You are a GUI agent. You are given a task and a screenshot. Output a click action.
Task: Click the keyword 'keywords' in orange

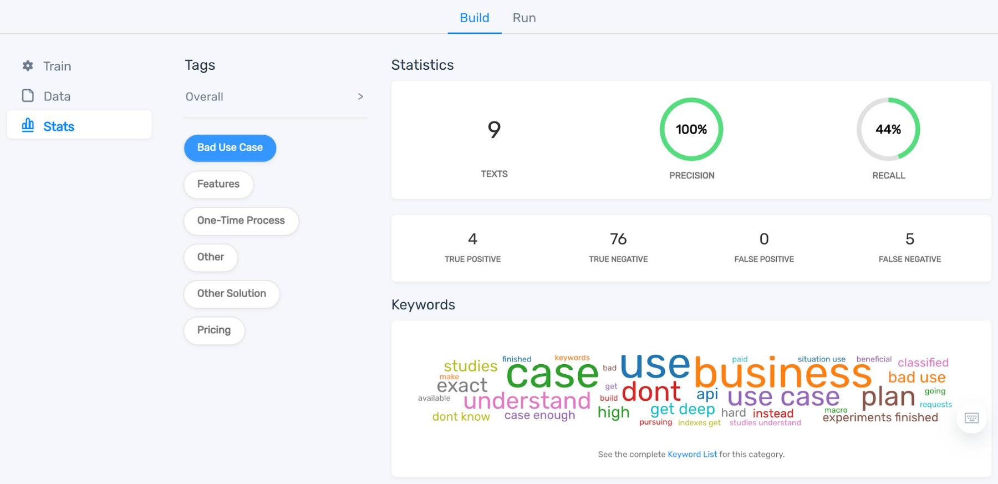click(x=572, y=358)
